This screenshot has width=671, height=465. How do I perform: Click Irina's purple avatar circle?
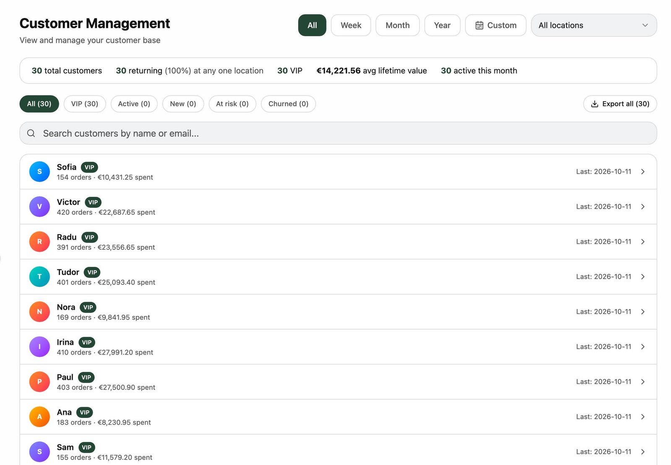39,347
